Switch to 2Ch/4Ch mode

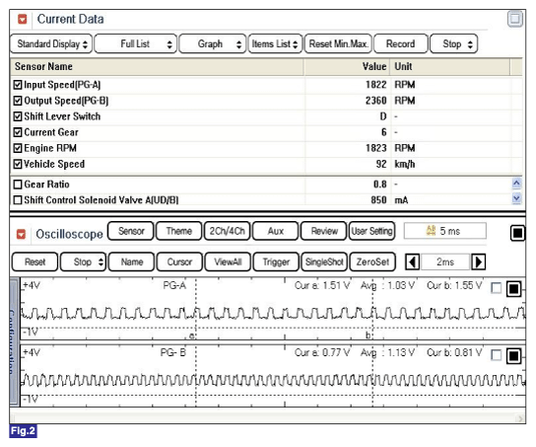tap(227, 231)
